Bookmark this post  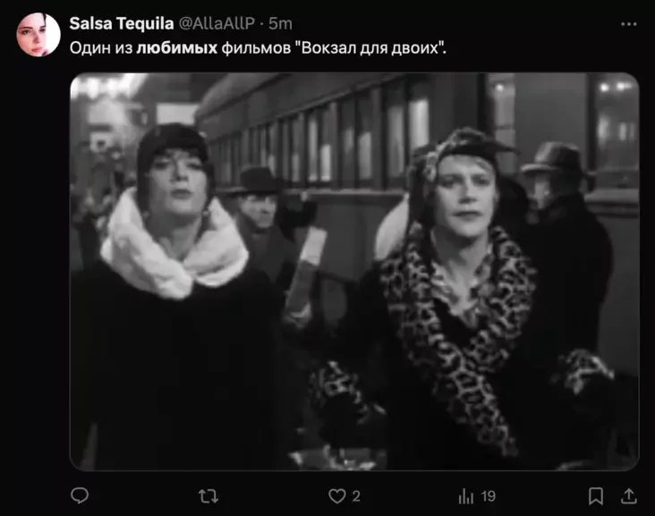point(596,496)
